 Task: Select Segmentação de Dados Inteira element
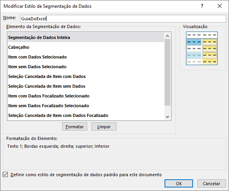click(86, 37)
